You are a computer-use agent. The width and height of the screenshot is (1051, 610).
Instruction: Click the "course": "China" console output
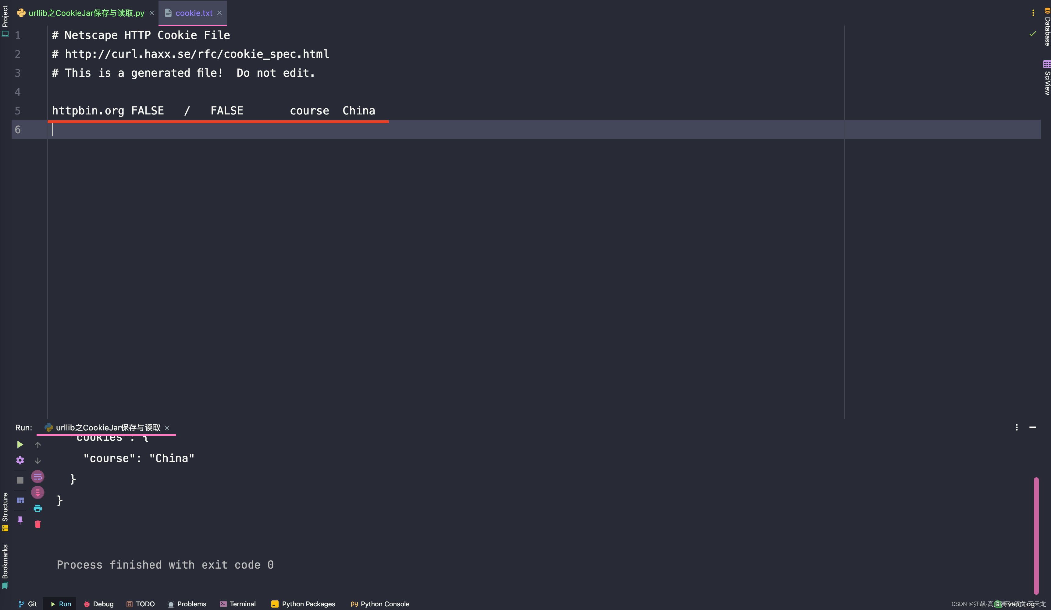pyautogui.click(x=139, y=458)
